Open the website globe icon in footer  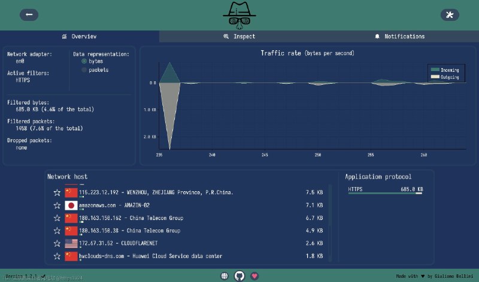click(x=225, y=276)
